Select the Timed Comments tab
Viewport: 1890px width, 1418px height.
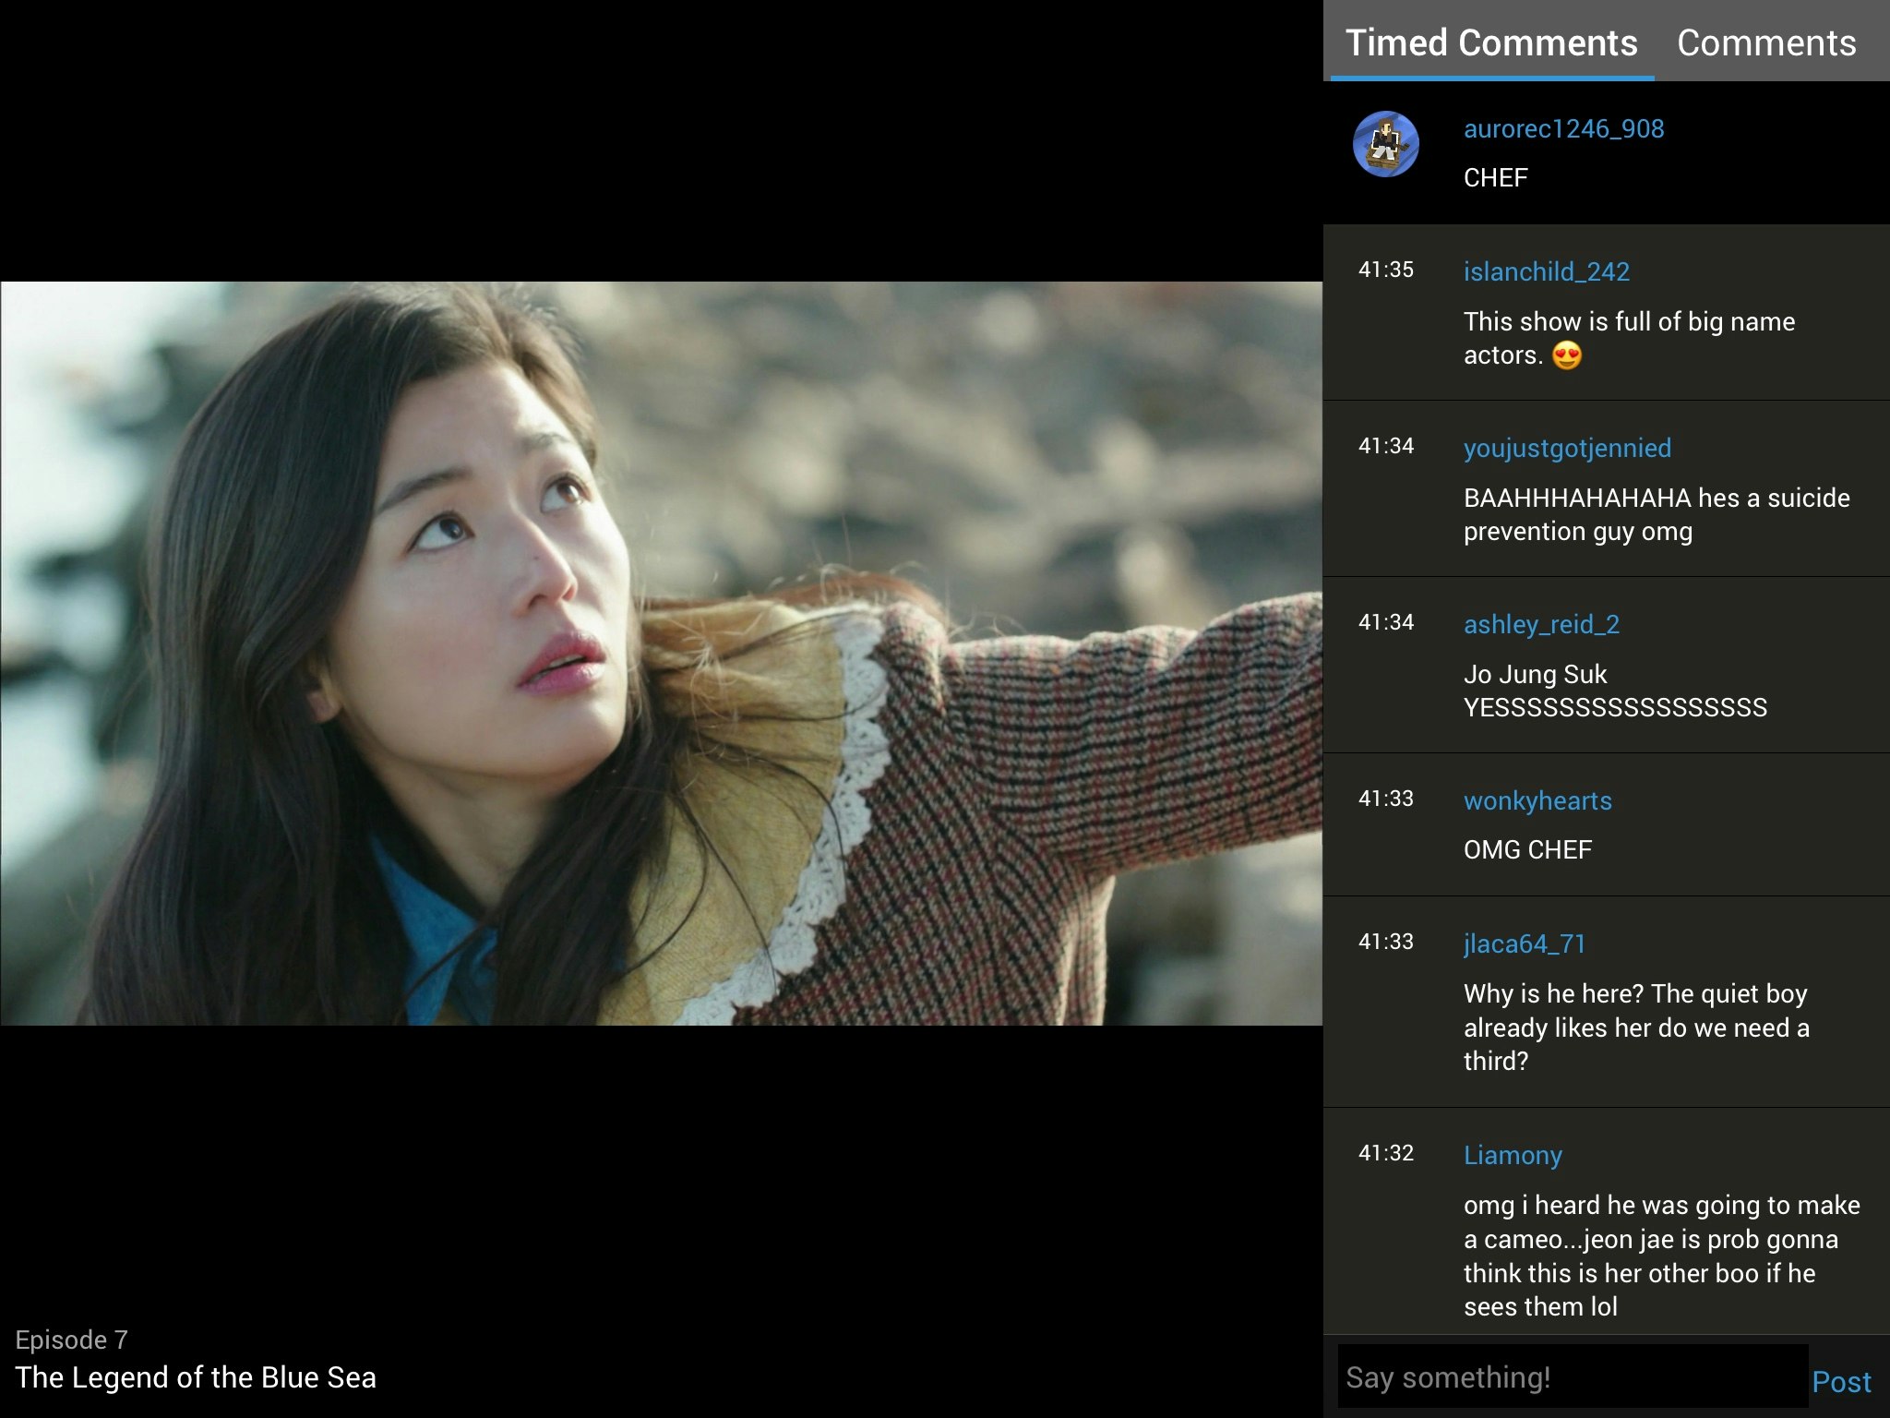tap(1489, 42)
